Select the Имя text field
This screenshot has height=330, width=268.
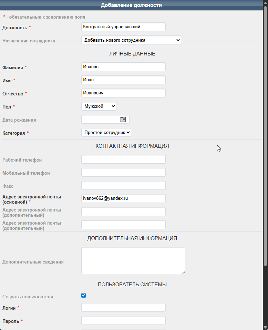pos(123,80)
